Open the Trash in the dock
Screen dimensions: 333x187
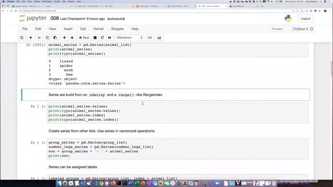274,183
